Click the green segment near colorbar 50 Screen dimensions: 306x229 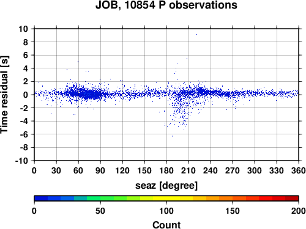[100, 198]
